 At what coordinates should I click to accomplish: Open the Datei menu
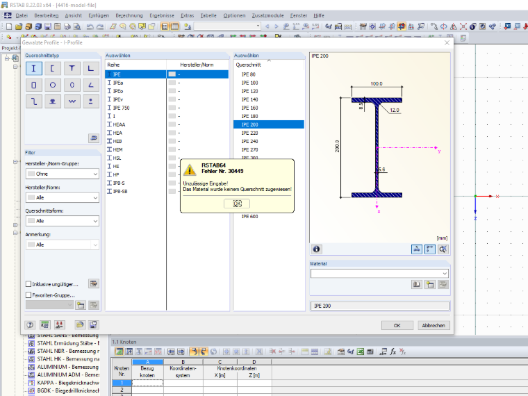click(22, 15)
